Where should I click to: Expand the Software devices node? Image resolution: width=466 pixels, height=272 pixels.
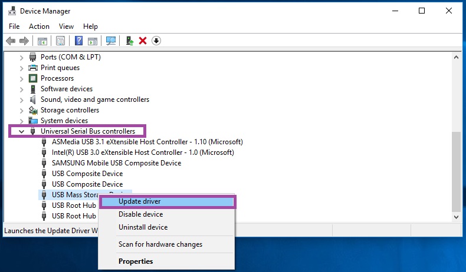point(21,89)
